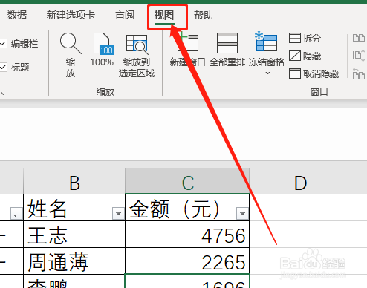Select the cell 2265
367x288 pixels.
tap(187, 261)
